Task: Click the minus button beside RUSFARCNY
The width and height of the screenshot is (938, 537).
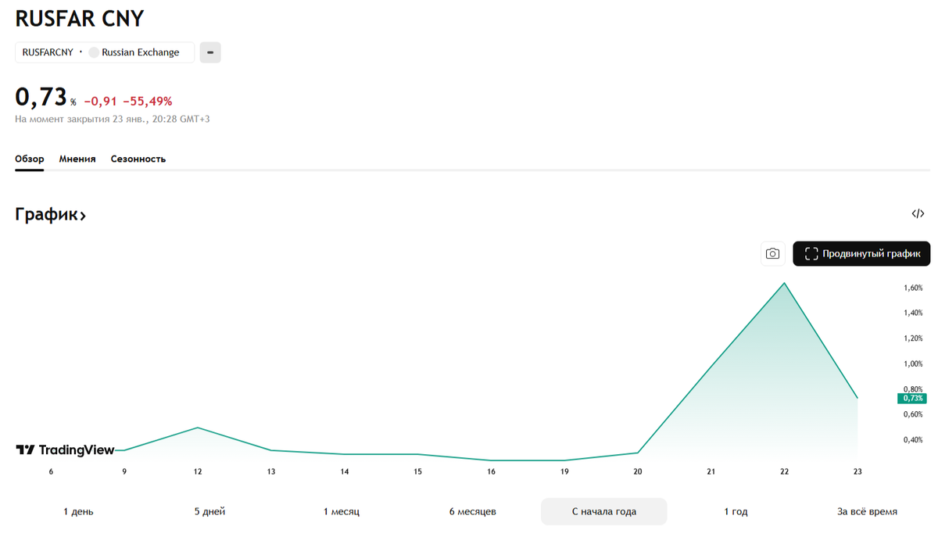Action: 210,52
